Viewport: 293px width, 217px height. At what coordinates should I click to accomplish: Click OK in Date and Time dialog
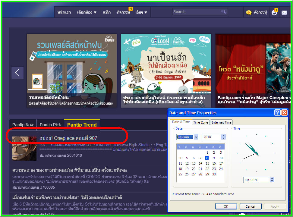[x=226, y=206]
